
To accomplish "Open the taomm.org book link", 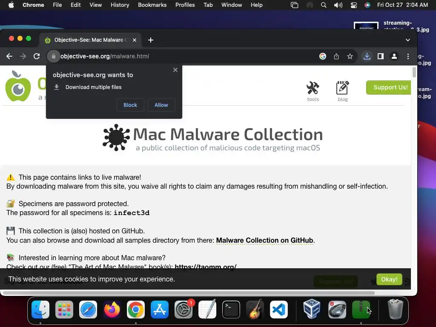I will (206, 267).
